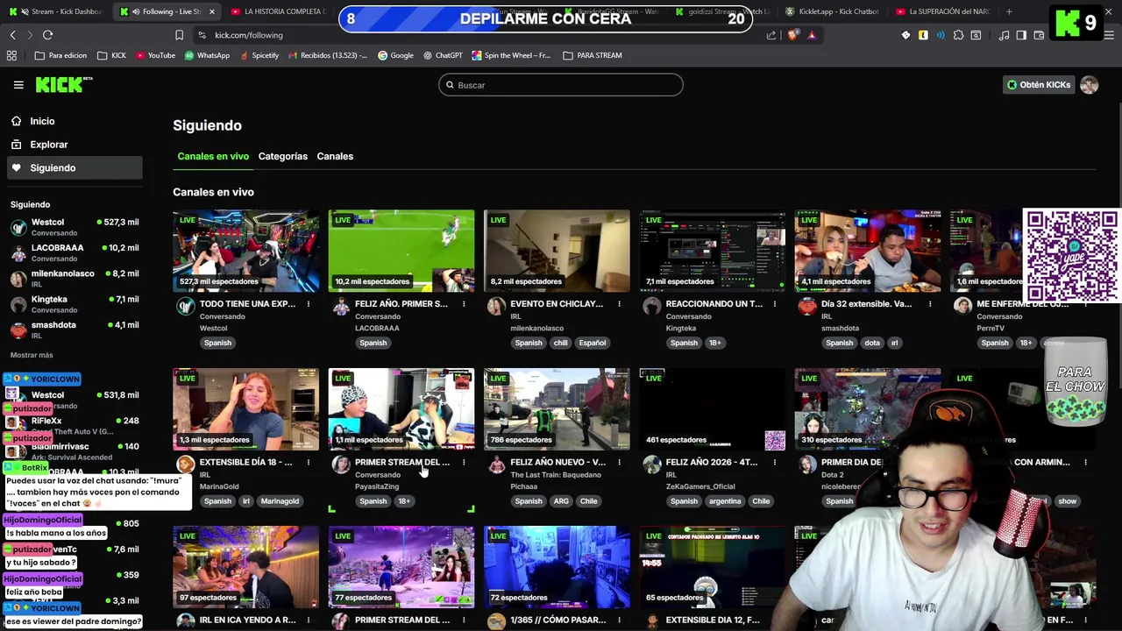Open LACOBRAAA channel in the sidebar
The image size is (1122, 631).
click(75, 252)
